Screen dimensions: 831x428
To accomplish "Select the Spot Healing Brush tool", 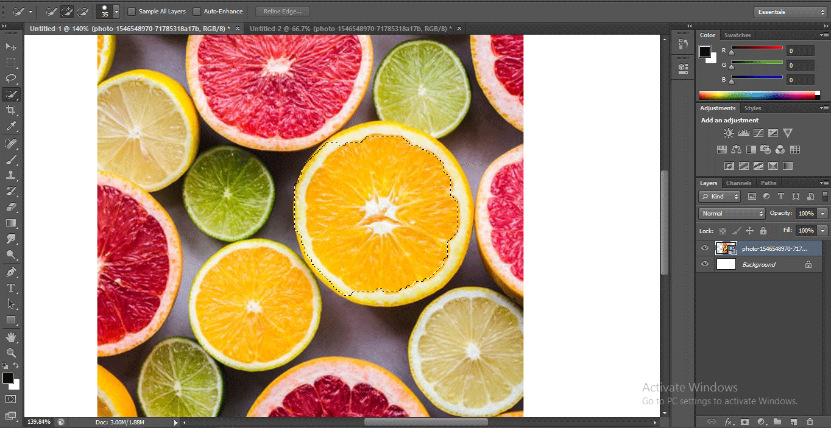I will pos(11,143).
